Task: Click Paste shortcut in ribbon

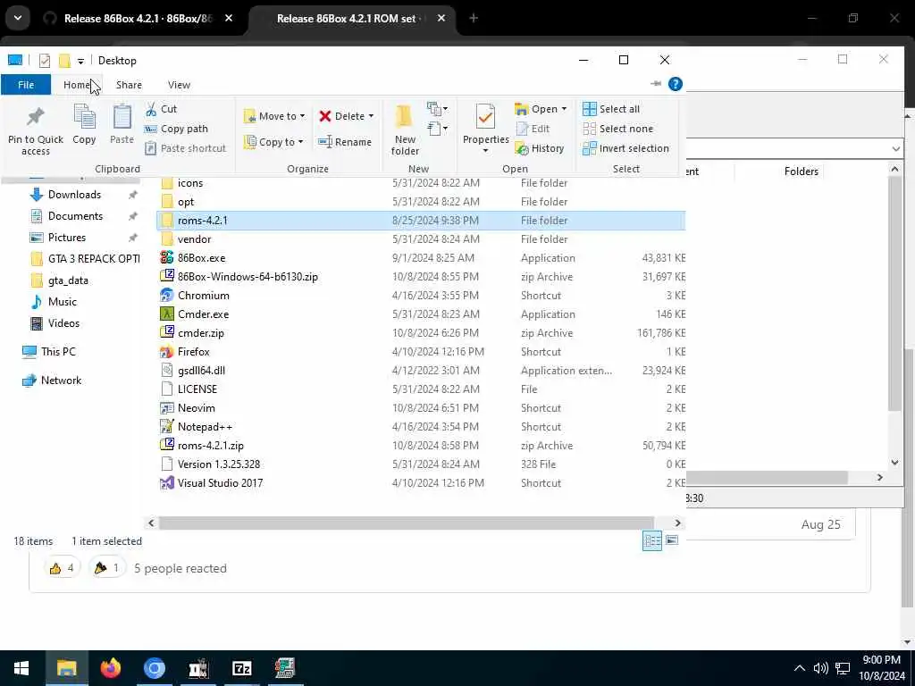Action: click(186, 148)
